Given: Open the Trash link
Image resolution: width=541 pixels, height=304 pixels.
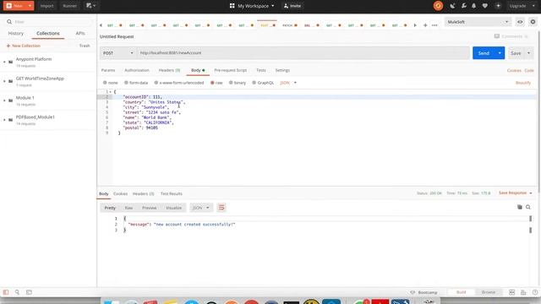Looking at the screenshot, I should 85,46.
